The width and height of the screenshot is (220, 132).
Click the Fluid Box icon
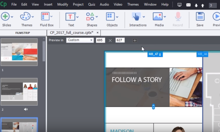click(45, 16)
